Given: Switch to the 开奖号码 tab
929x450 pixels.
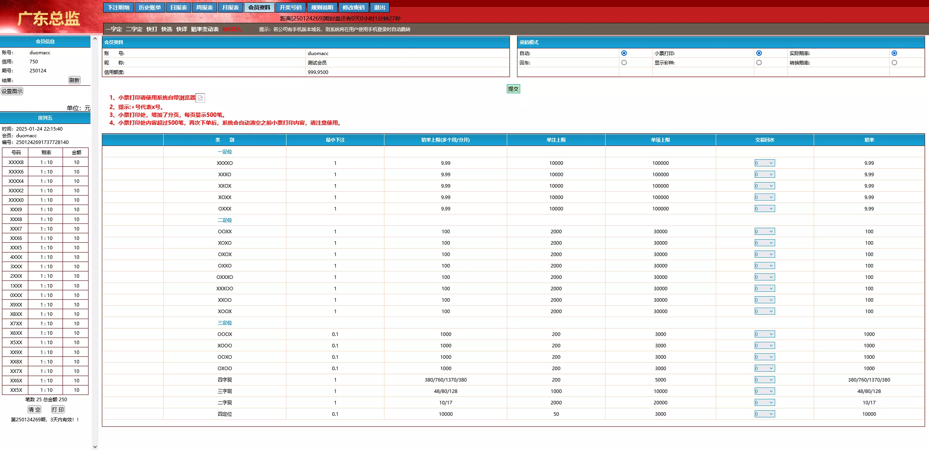Looking at the screenshot, I should [290, 7].
